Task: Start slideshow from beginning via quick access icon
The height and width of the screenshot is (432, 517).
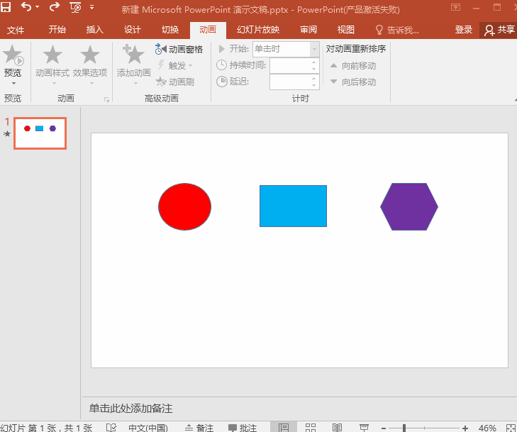Action: [x=76, y=9]
